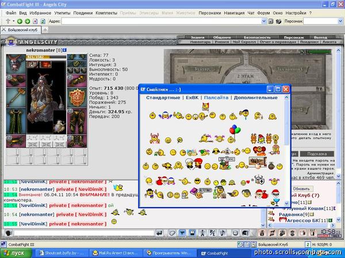Click the smileys window vertical scrollbar
The image size is (345, 258).
286,150
